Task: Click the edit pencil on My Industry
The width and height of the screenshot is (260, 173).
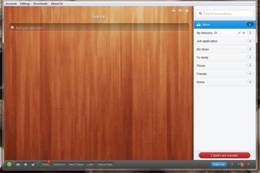Action: pos(239,33)
